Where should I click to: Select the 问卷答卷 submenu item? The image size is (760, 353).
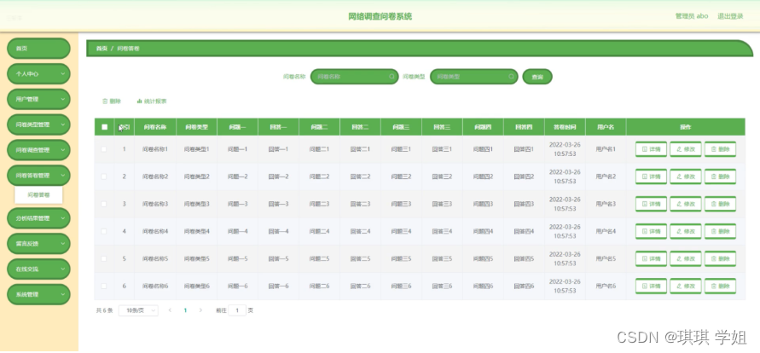38,194
